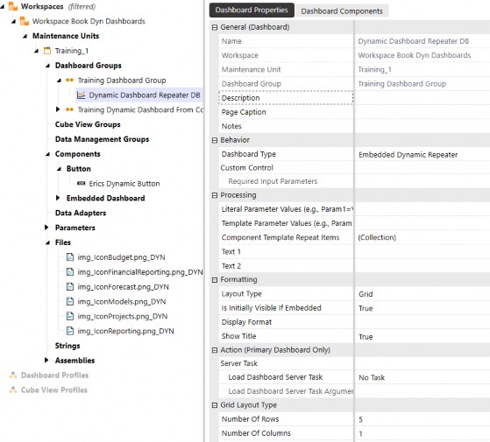This screenshot has height=442, width=490.
Task: Click the img_IconBudget.png_DYN file icon
Action: (70, 257)
